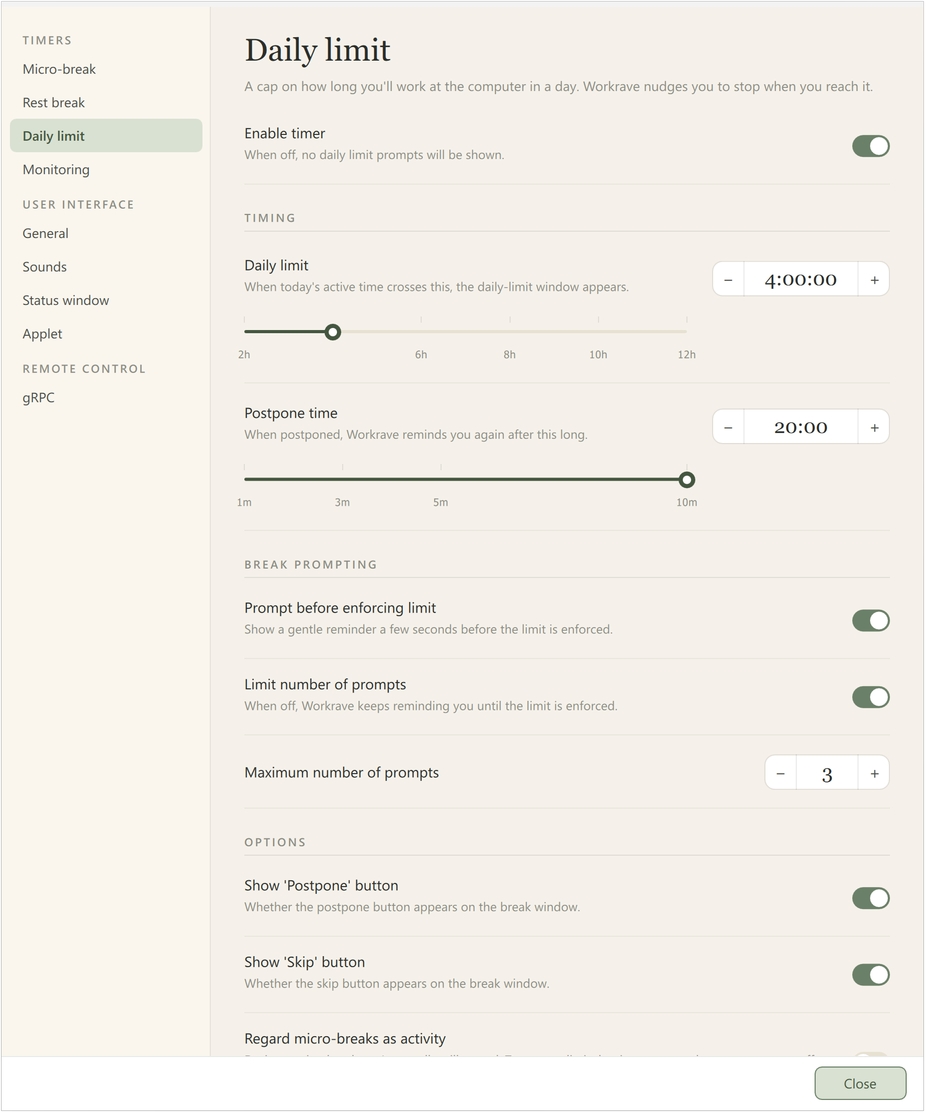Image resolution: width=925 pixels, height=1112 pixels.
Task: Increase the maximum number of prompts
Action: point(874,773)
